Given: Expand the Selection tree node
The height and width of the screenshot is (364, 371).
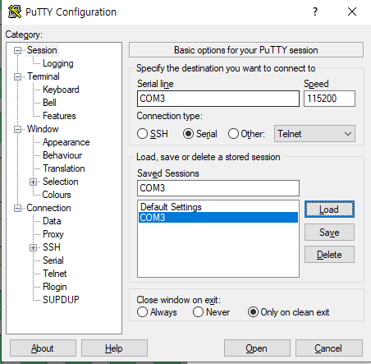Looking at the screenshot, I should click(x=33, y=182).
